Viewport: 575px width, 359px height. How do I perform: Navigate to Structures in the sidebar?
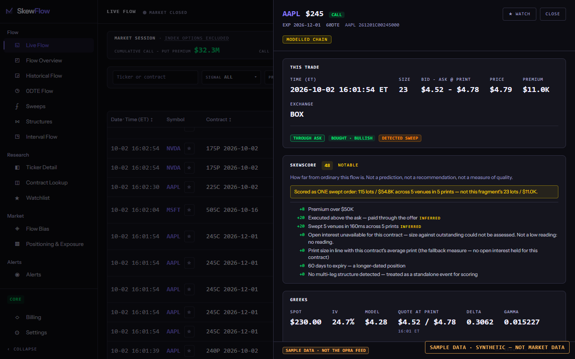[49, 122]
